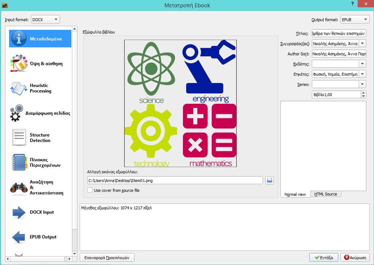Click the Συγγραφέας(εις) author text field
The image size is (374, 265).
[x=335, y=43]
